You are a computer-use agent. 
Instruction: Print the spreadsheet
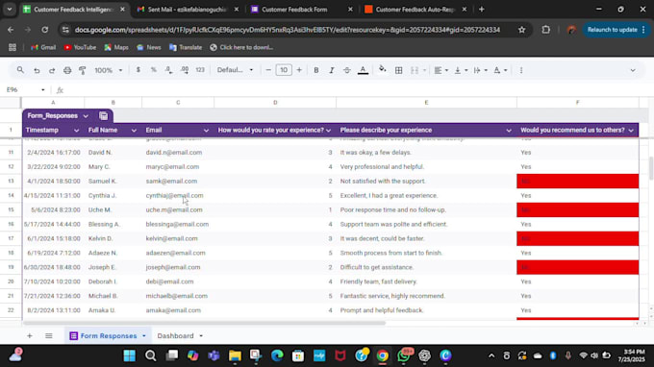(x=67, y=70)
